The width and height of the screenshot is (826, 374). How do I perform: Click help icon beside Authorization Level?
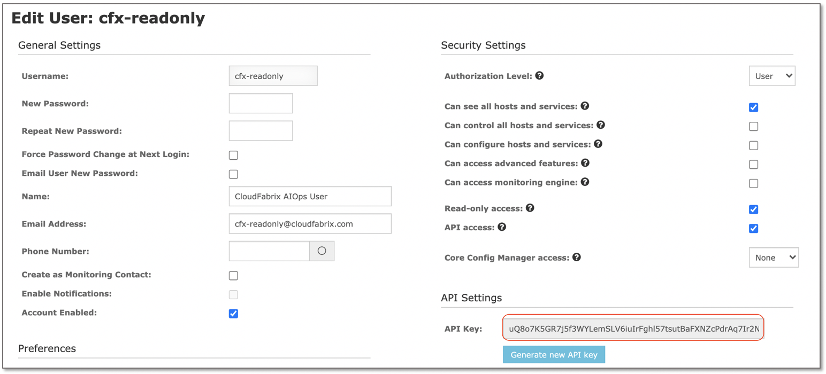(x=539, y=76)
